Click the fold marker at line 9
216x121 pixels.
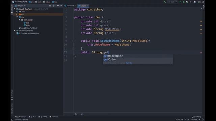pos(73,41)
